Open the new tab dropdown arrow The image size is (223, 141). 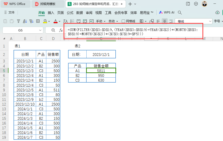click(135, 4)
